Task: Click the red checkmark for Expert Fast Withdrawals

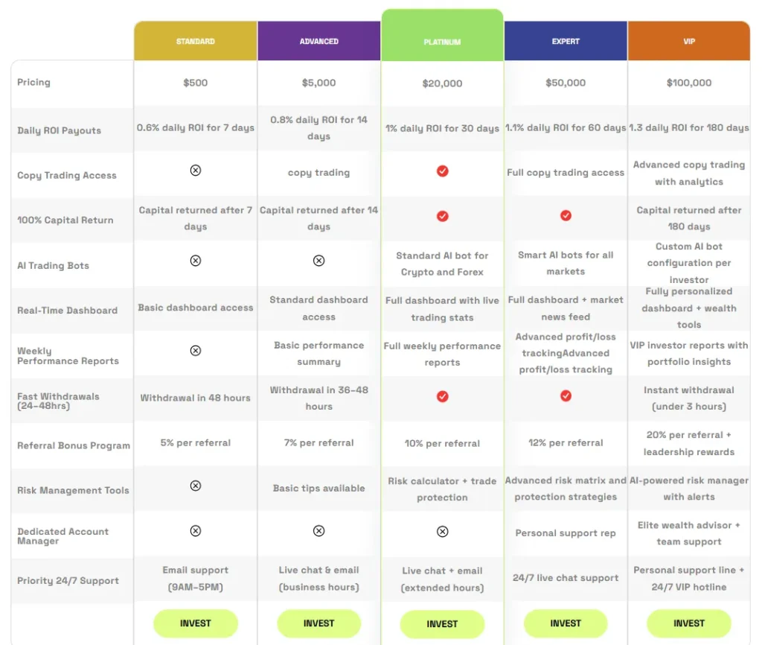Action: (x=566, y=395)
